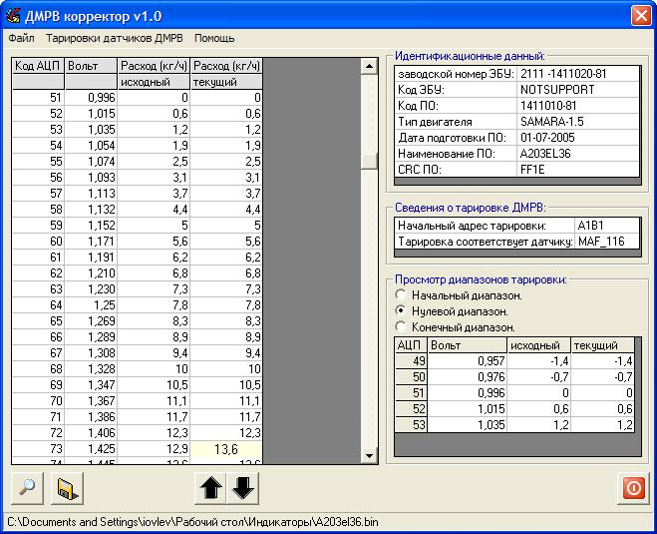Click the Вольт header in main table

click(x=91, y=66)
